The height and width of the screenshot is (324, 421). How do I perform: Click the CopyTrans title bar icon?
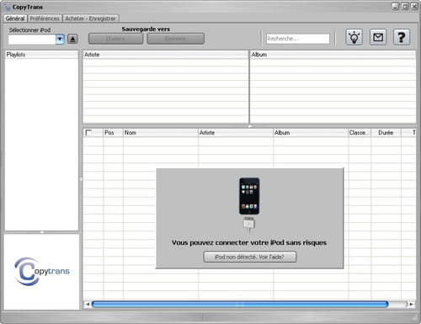[x=8, y=7]
